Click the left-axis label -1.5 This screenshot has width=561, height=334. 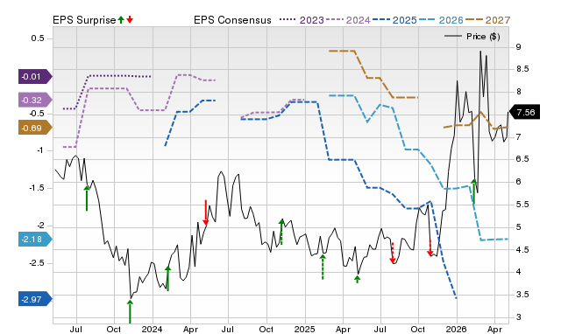(x=37, y=188)
